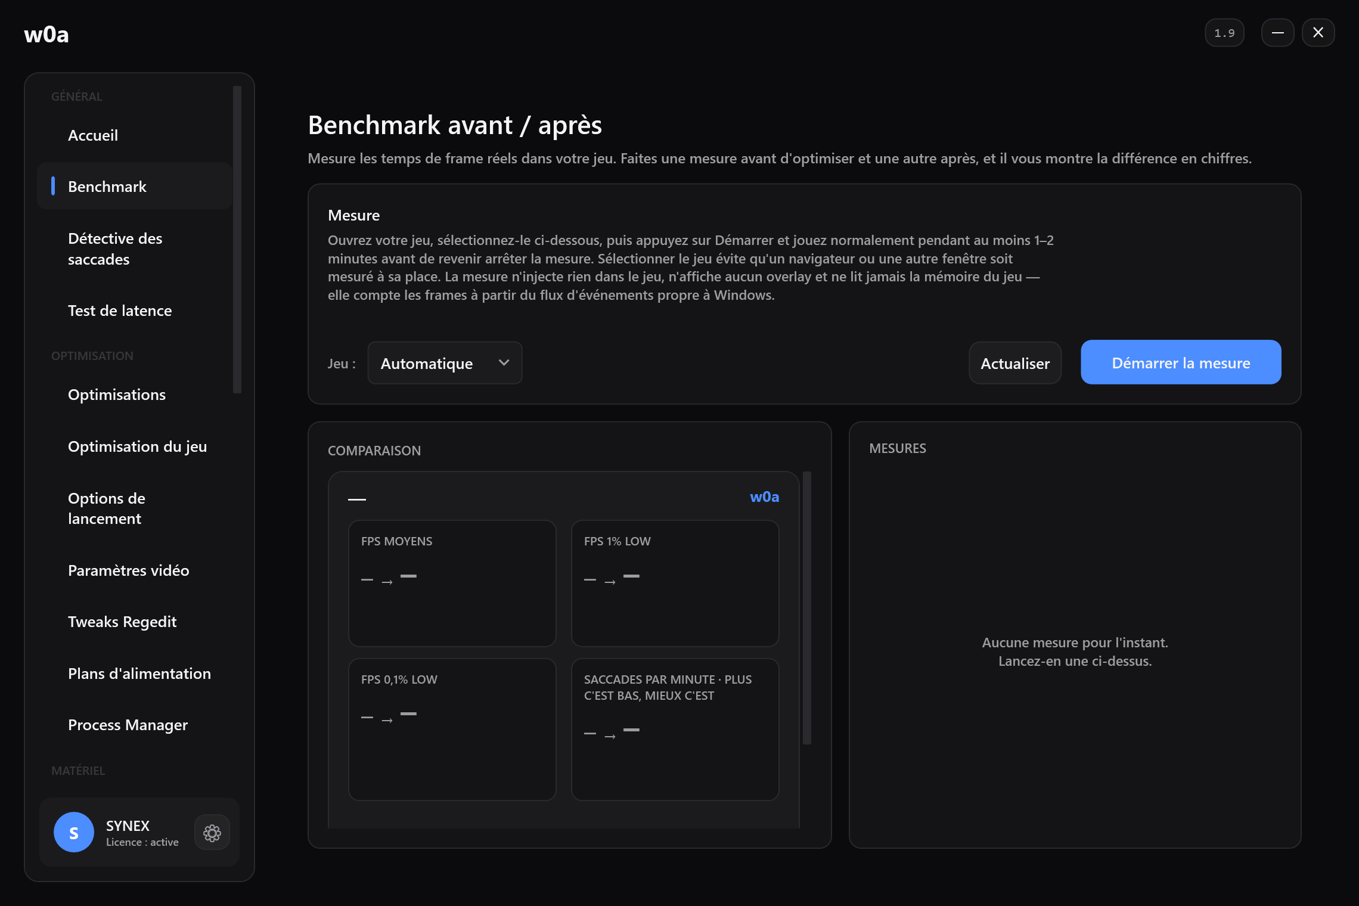Open Optimisation du jeu
Viewport: 1359px width, 906px height.
[135, 446]
